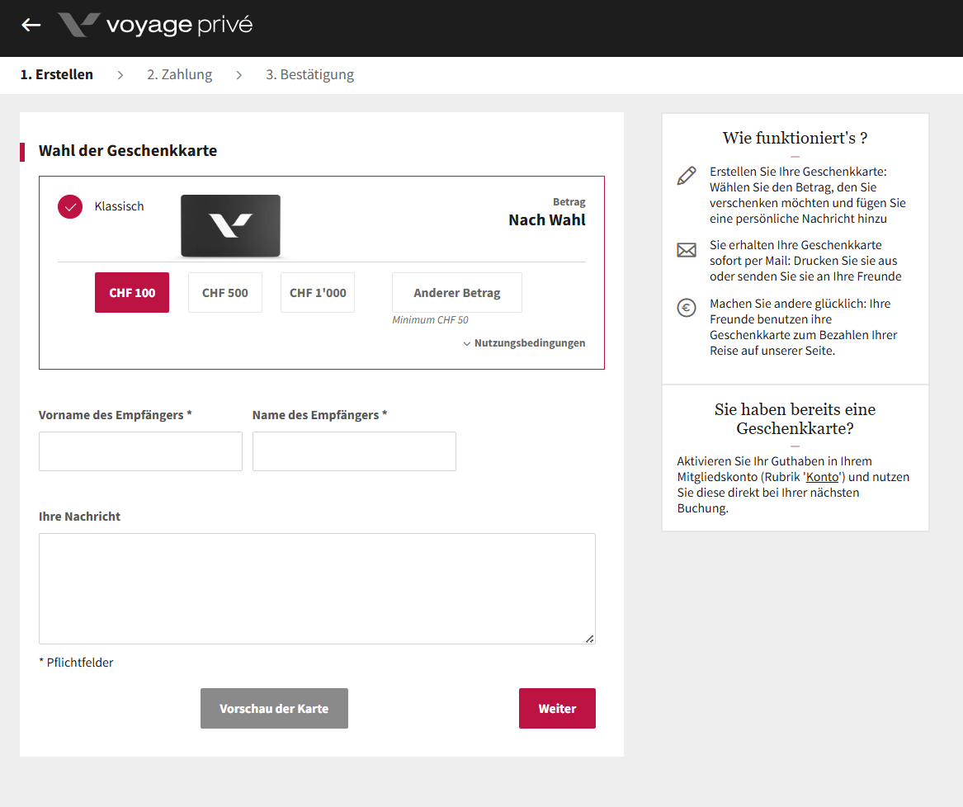
Task: Expand the Nutzungsbedingungen section
Action: coord(525,343)
